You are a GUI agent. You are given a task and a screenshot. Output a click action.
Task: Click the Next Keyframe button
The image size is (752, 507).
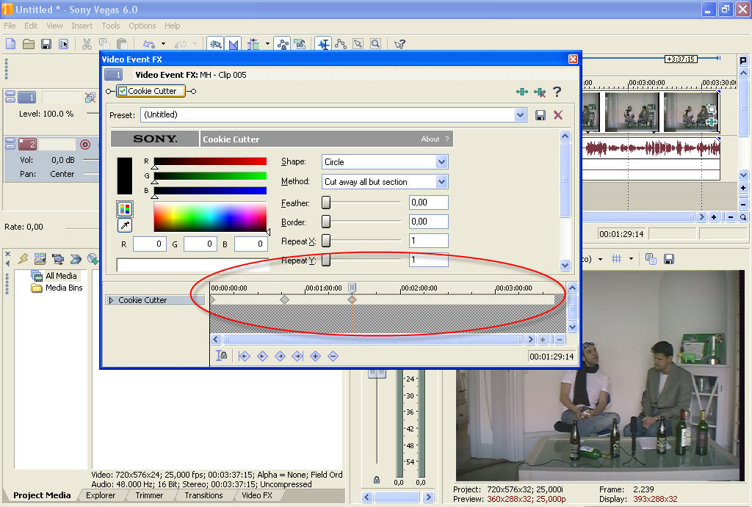pyautogui.click(x=280, y=356)
